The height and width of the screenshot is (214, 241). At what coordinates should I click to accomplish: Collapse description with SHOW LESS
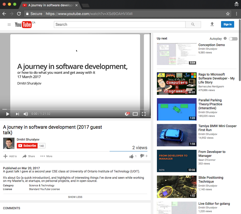75,197
